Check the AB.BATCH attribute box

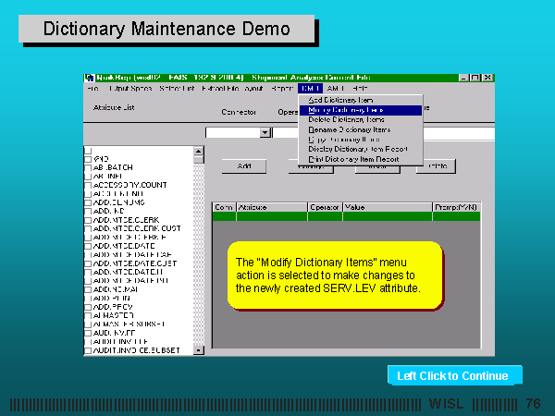pyautogui.click(x=88, y=167)
